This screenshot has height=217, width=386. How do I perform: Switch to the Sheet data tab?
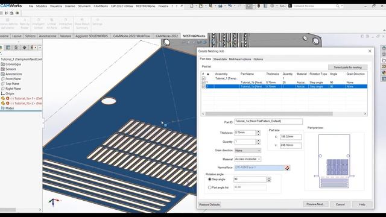(x=220, y=59)
